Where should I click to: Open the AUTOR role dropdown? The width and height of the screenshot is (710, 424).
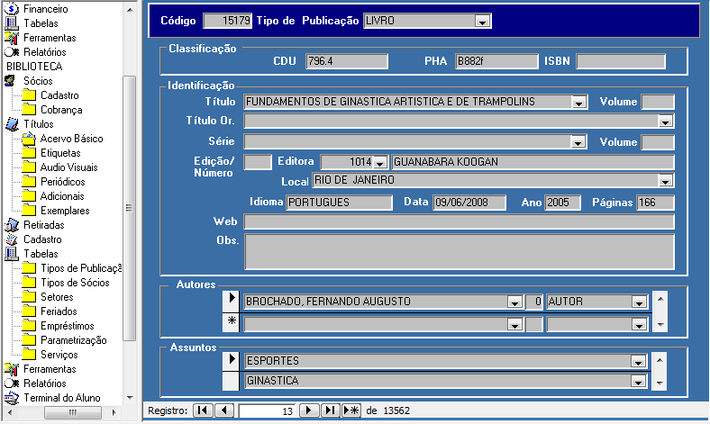pyautogui.click(x=639, y=302)
